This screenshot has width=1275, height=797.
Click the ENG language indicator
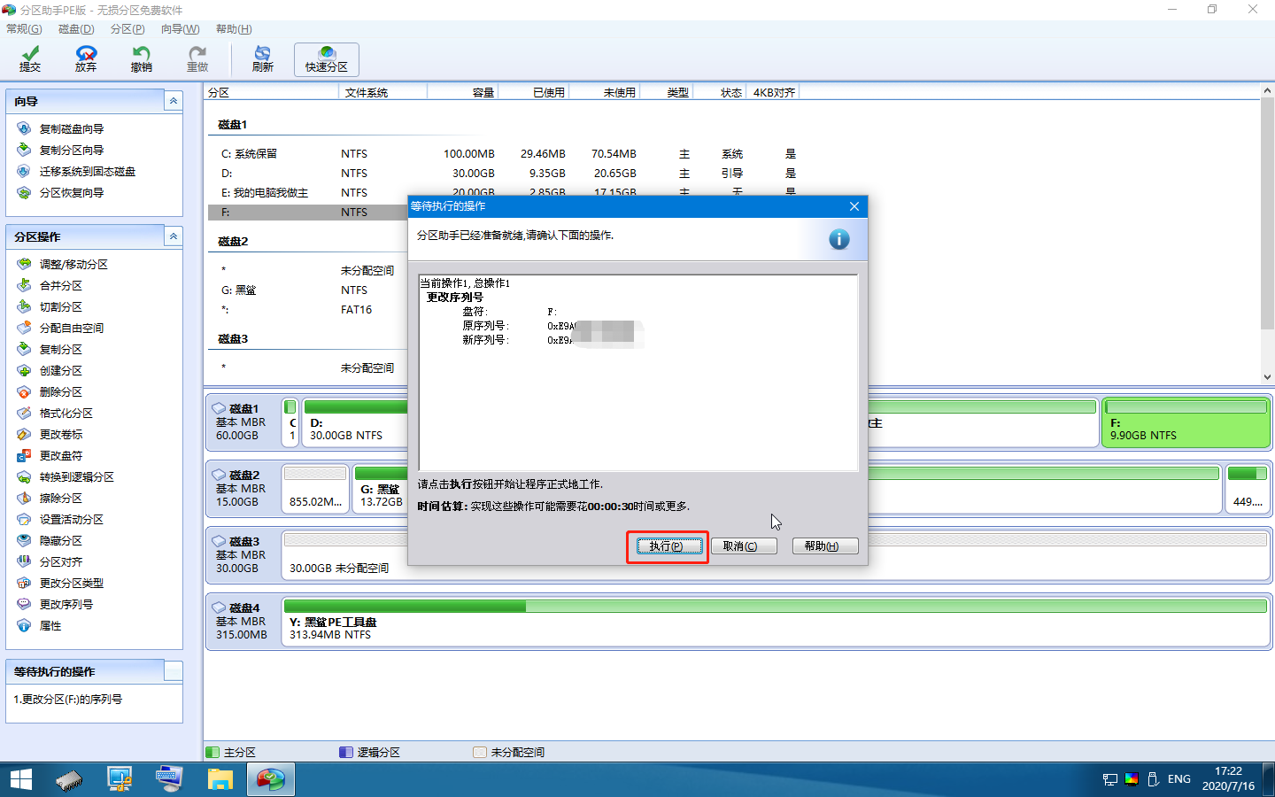tap(1178, 779)
